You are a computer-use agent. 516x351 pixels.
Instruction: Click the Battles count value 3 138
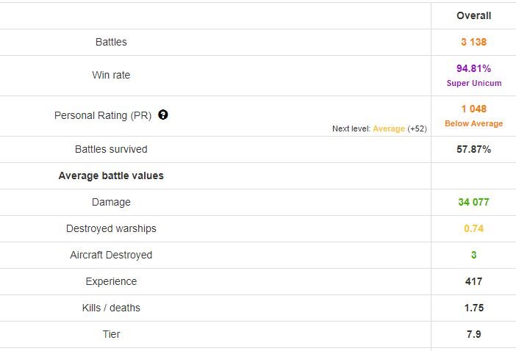click(x=473, y=42)
